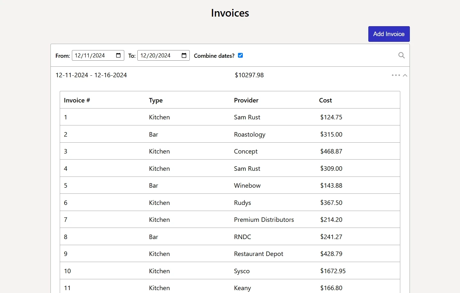Viewport: 460px width, 293px height.
Task: Click the search magnifier icon
Action: tap(401, 55)
